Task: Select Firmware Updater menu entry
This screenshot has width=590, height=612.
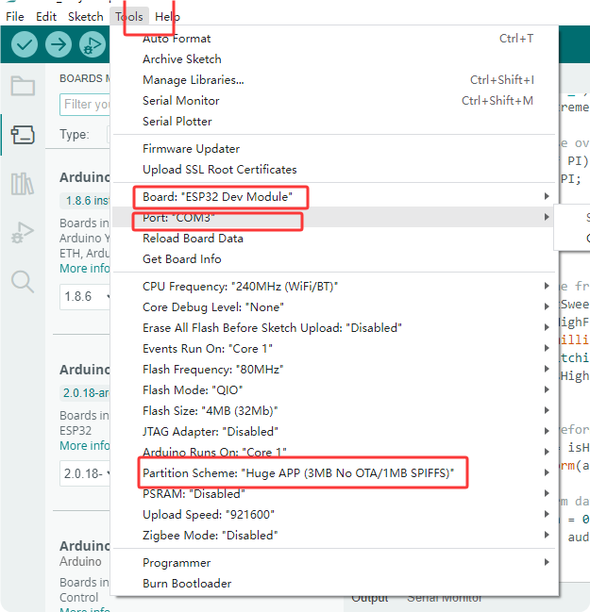Action: [x=334, y=149]
